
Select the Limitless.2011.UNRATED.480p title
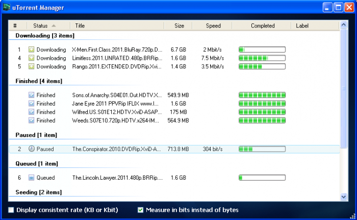click(117, 58)
